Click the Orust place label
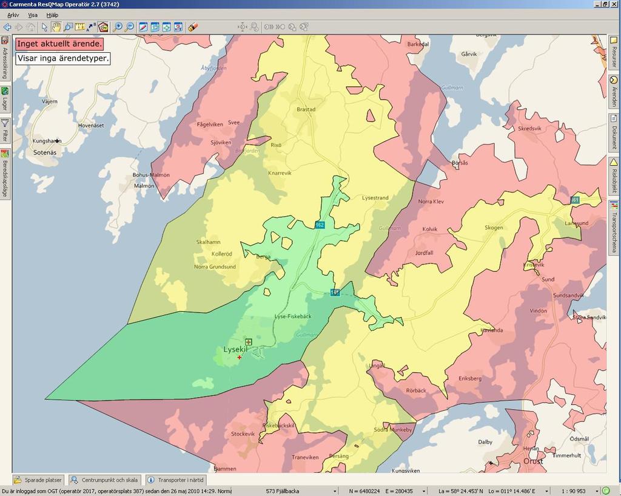Image resolution: width=621 pixels, height=496 pixels. 534,461
